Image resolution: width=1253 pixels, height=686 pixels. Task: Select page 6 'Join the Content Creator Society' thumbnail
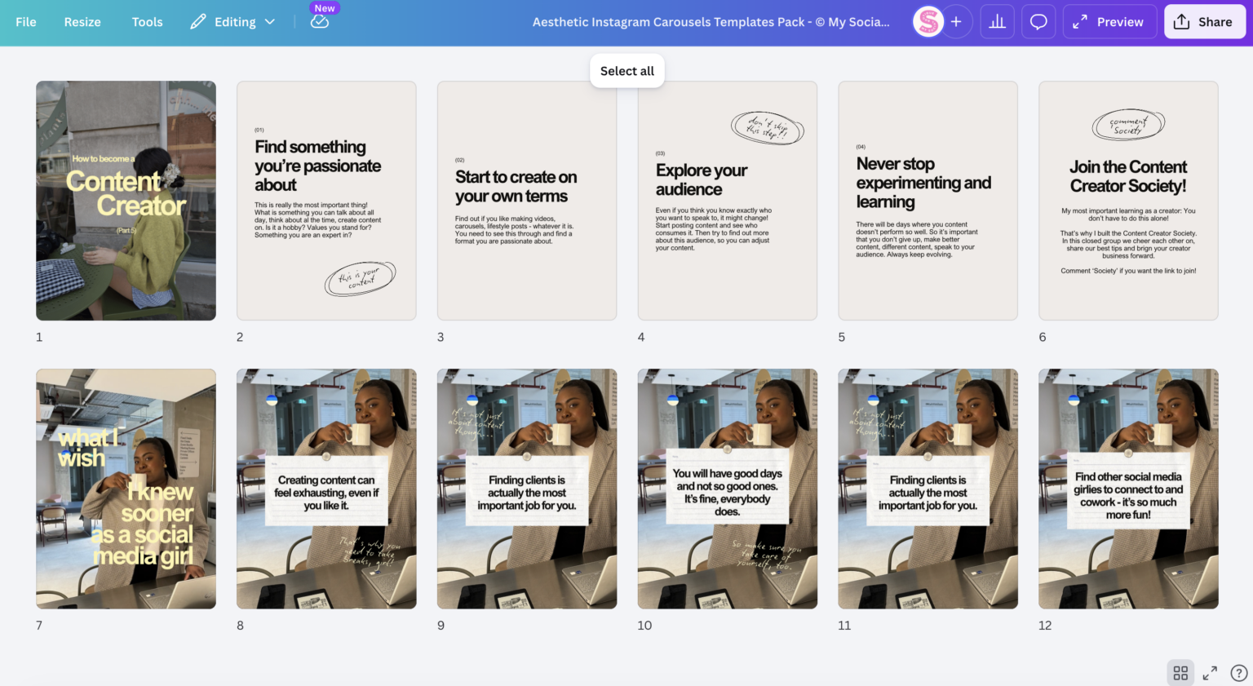[1128, 200]
